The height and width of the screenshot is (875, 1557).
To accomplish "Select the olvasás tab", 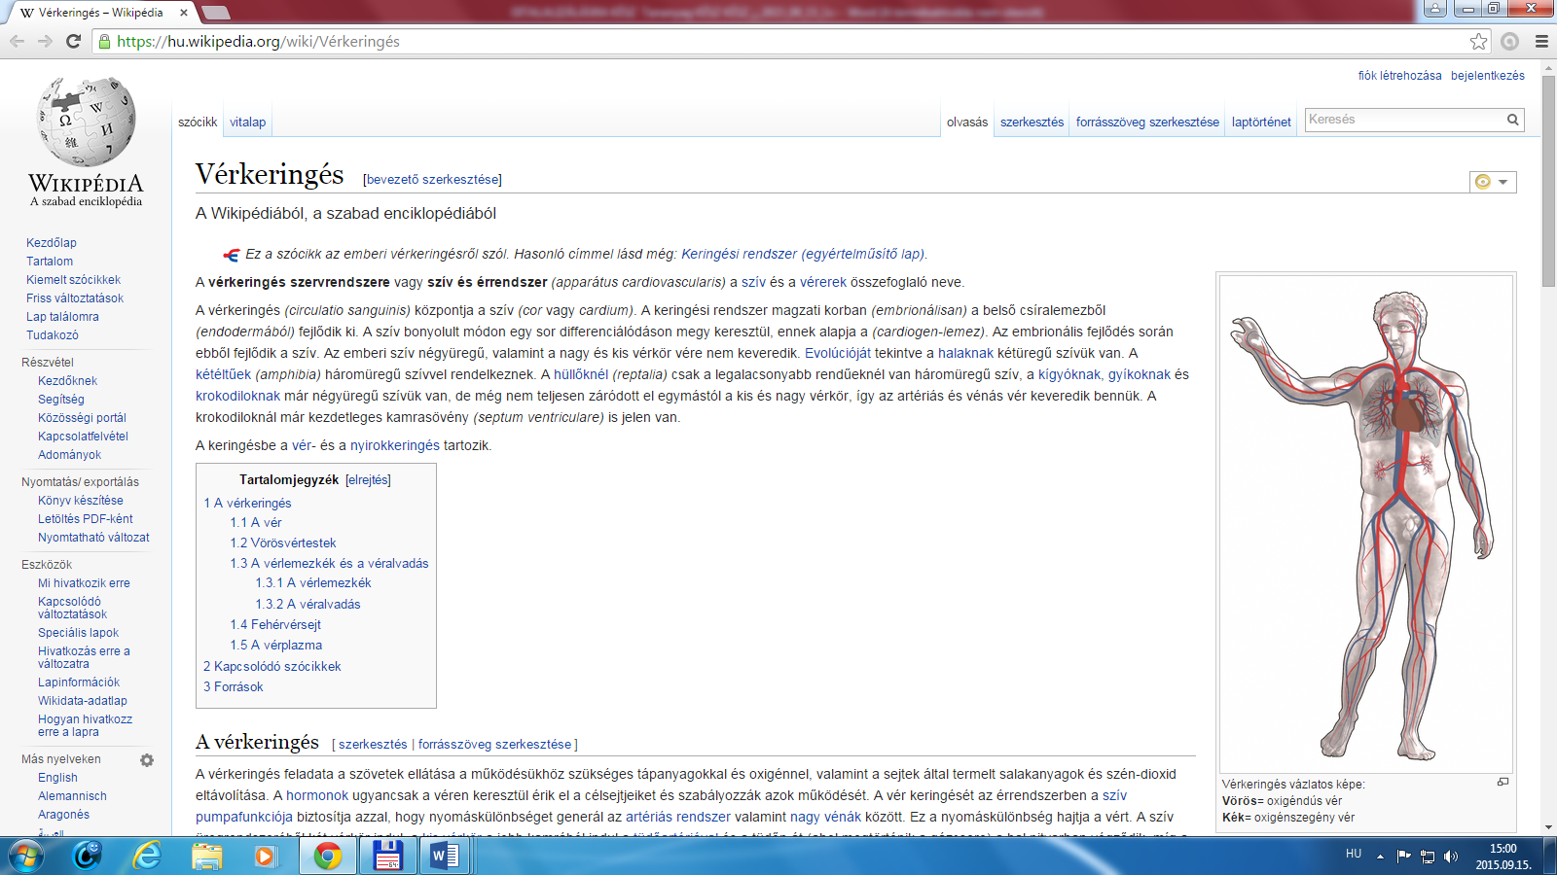I will pyautogui.click(x=967, y=122).
